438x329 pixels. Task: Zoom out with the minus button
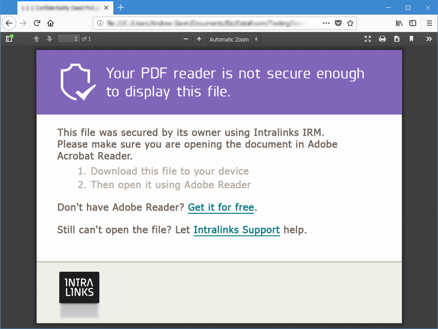click(x=186, y=39)
